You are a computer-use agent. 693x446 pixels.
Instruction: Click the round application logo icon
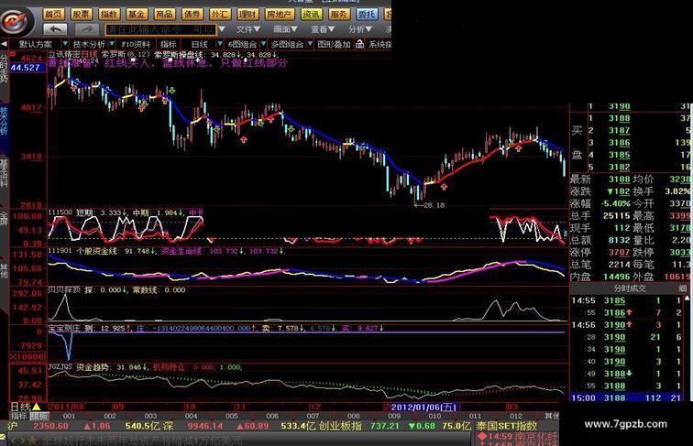pos(16,20)
